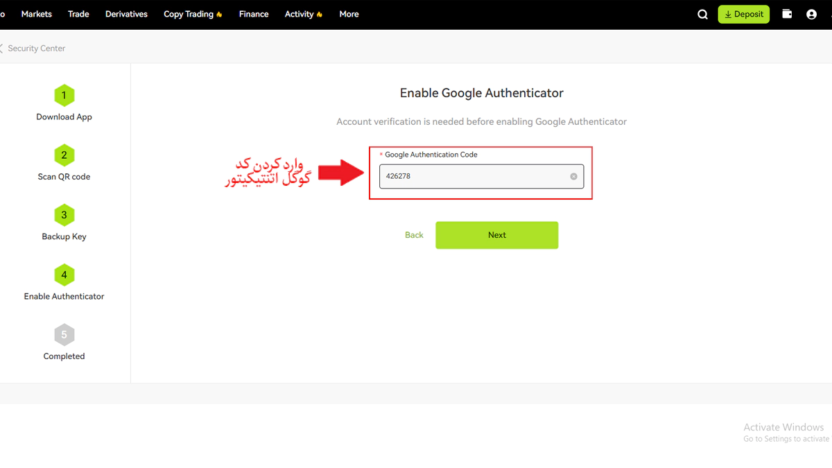Viewport: 832px width, 468px height.
Task: Expand the Derivatives menu
Action: [126, 14]
